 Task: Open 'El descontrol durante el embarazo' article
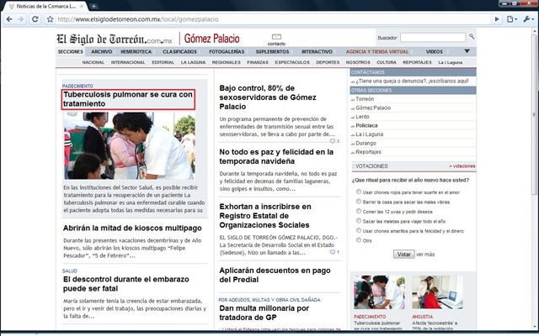click(125, 284)
